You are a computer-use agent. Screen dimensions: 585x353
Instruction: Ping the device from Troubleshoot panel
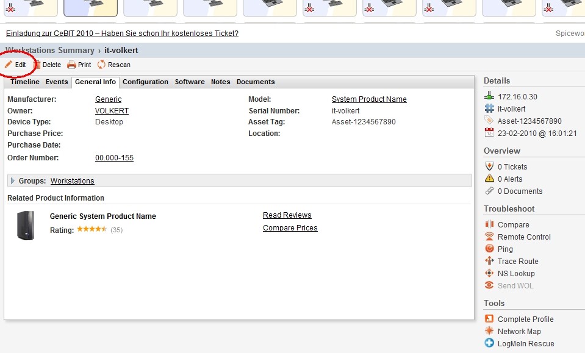[x=508, y=249]
